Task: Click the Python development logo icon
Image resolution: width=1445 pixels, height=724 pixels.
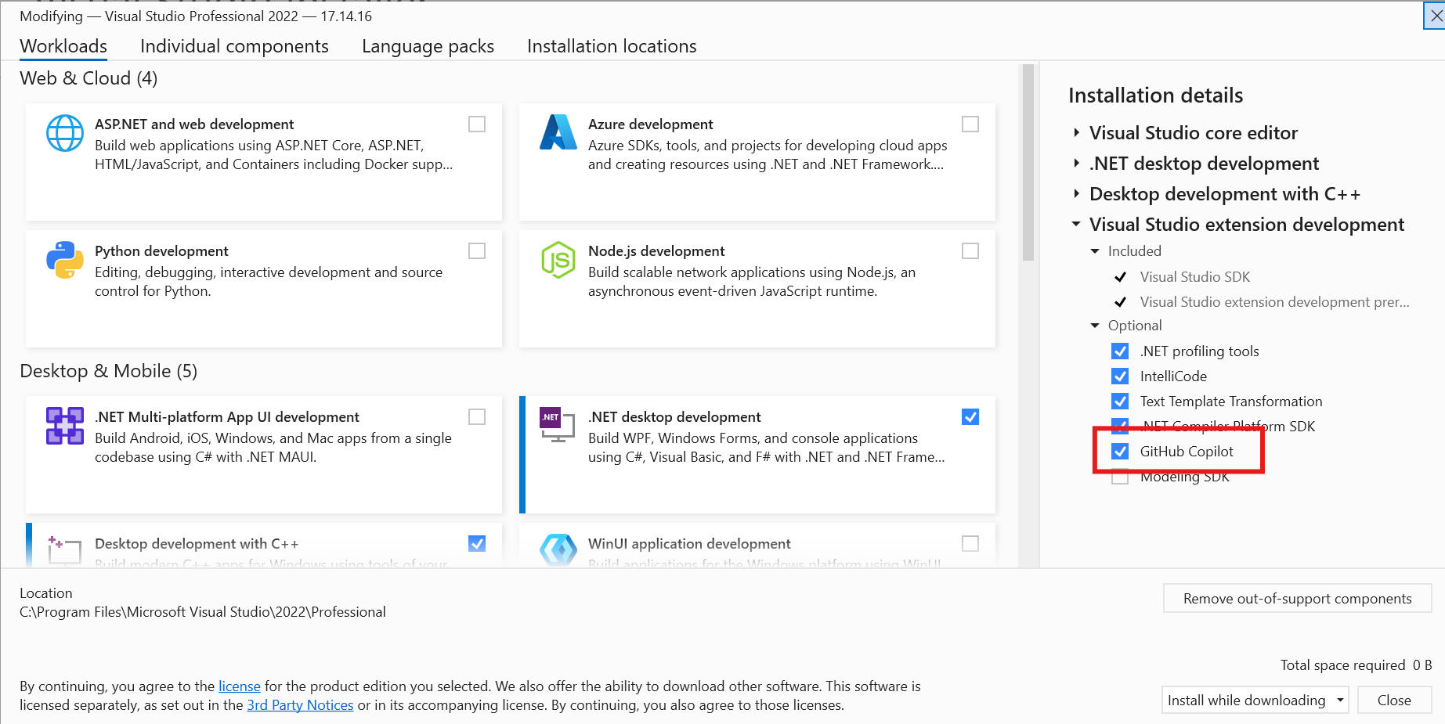Action: pos(65,260)
